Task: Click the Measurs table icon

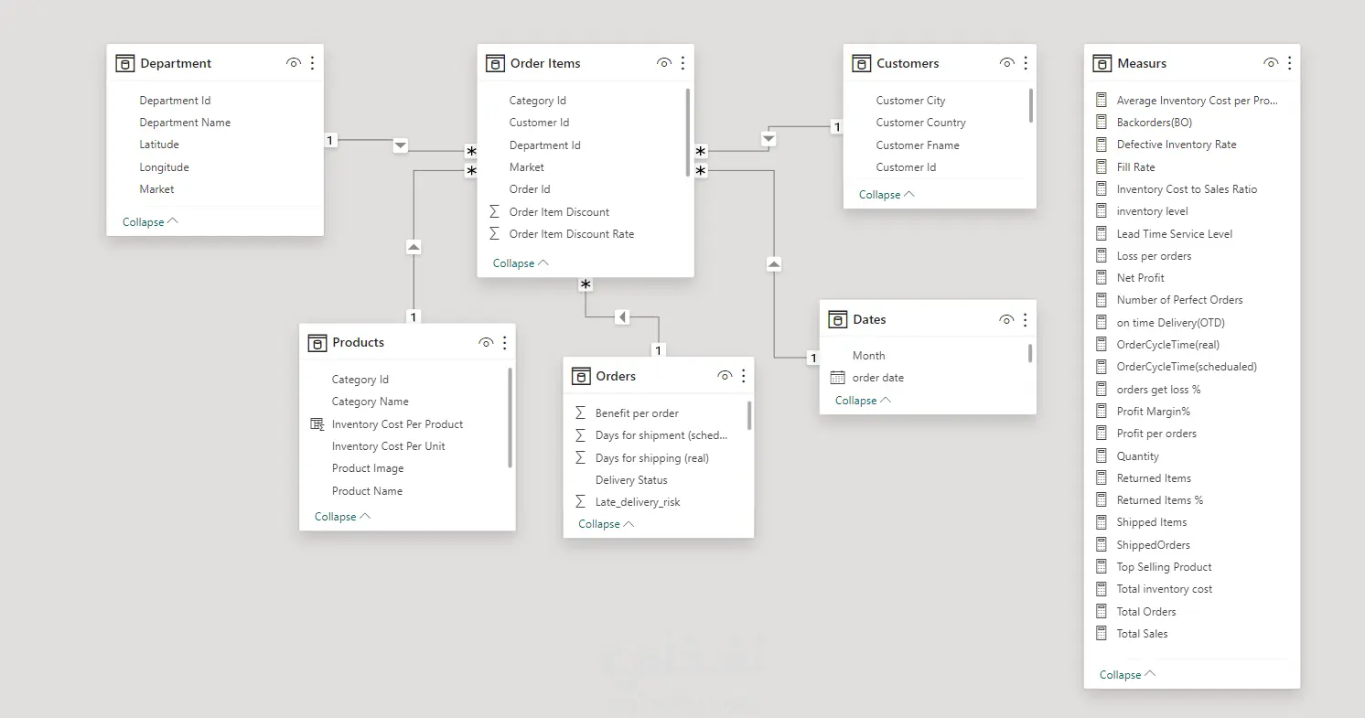Action: click(1102, 63)
